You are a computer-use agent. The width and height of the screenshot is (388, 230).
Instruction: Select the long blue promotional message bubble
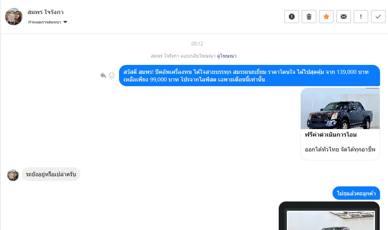click(250, 76)
